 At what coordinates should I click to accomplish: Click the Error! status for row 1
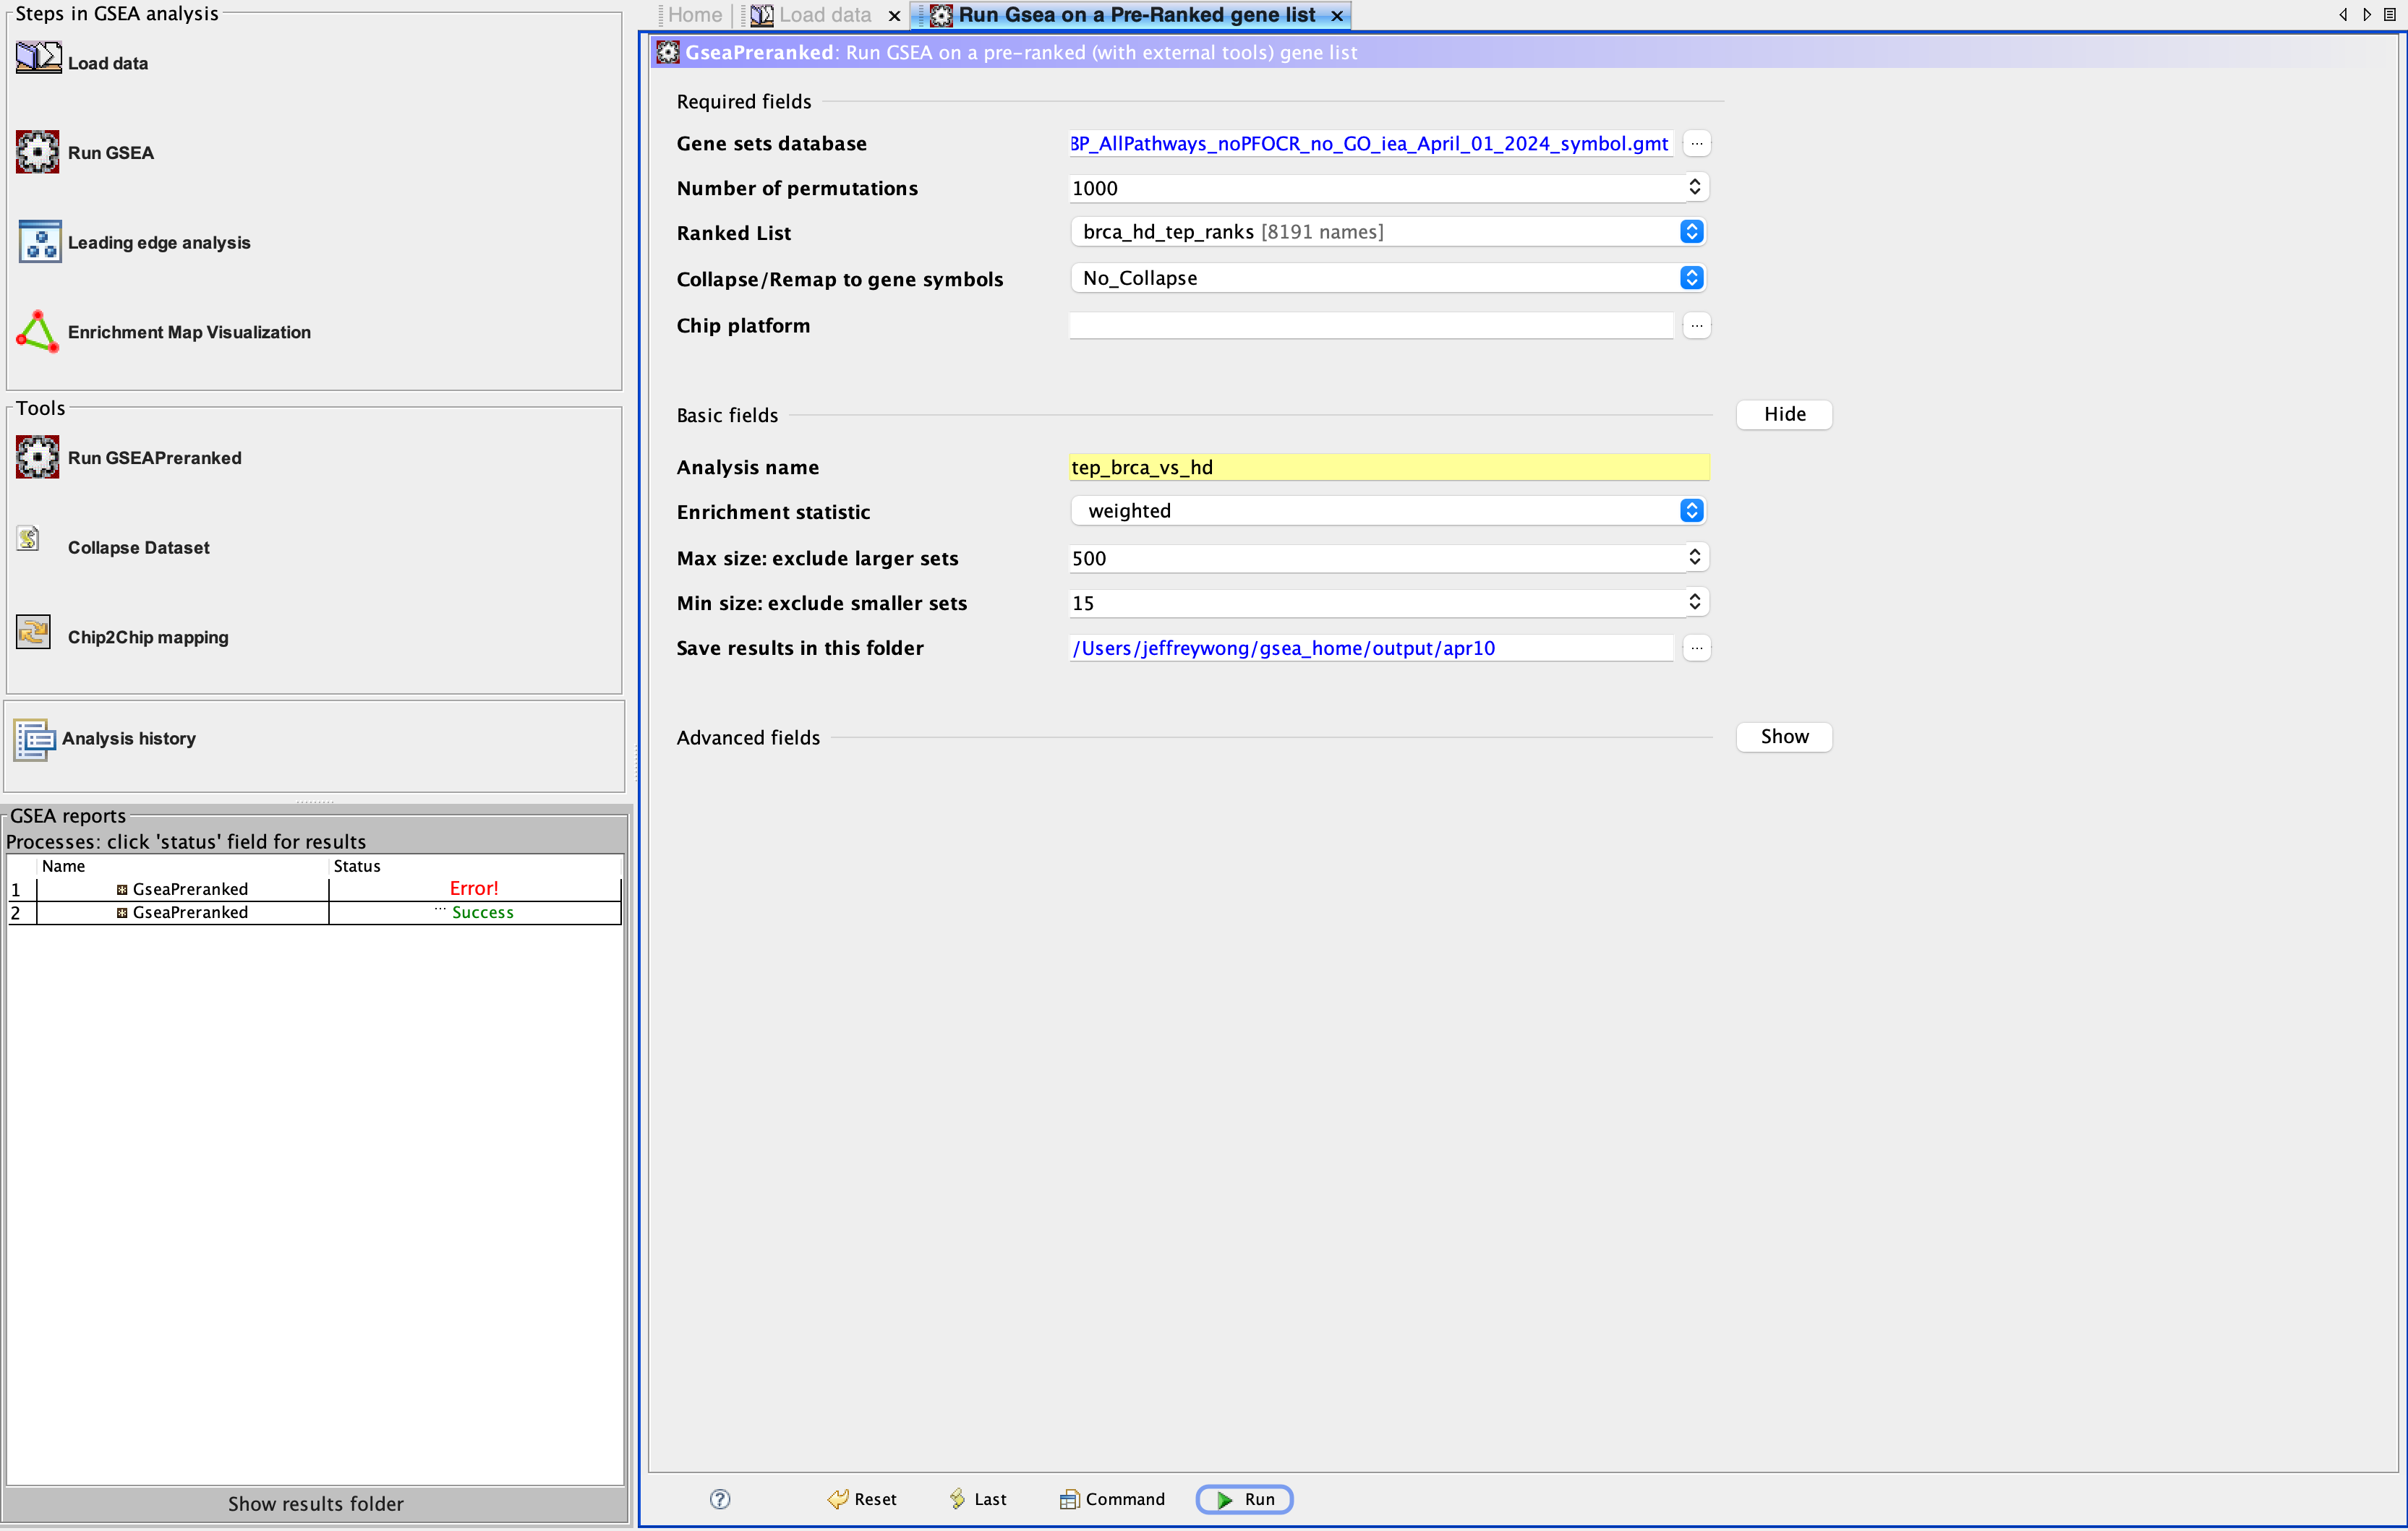[x=474, y=888]
